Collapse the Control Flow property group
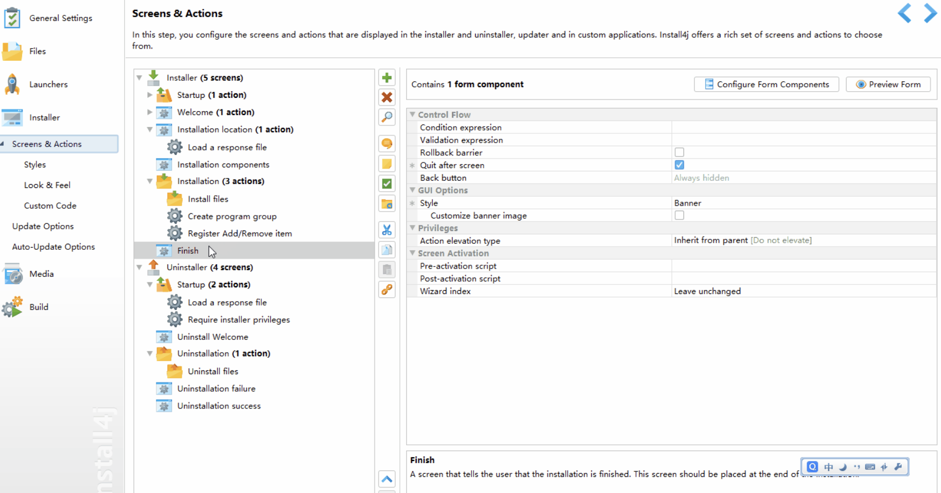This screenshot has height=493, width=941. pyautogui.click(x=412, y=114)
